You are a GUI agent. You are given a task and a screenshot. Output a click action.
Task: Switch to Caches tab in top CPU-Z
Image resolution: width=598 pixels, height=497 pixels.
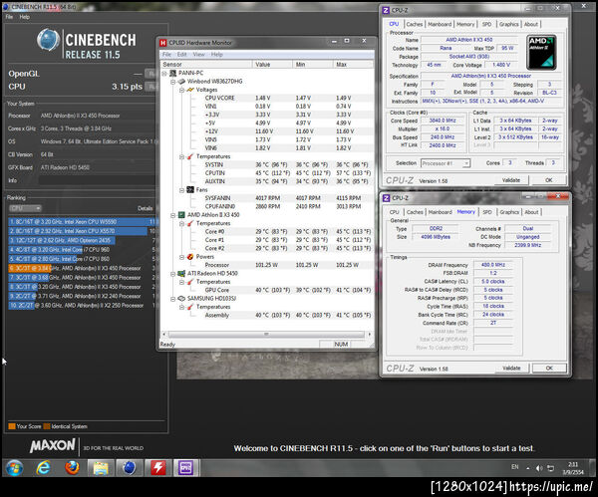pos(415,24)
